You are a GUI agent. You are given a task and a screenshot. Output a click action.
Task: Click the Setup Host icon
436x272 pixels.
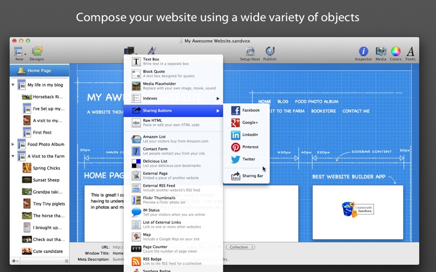coord(250,52)
